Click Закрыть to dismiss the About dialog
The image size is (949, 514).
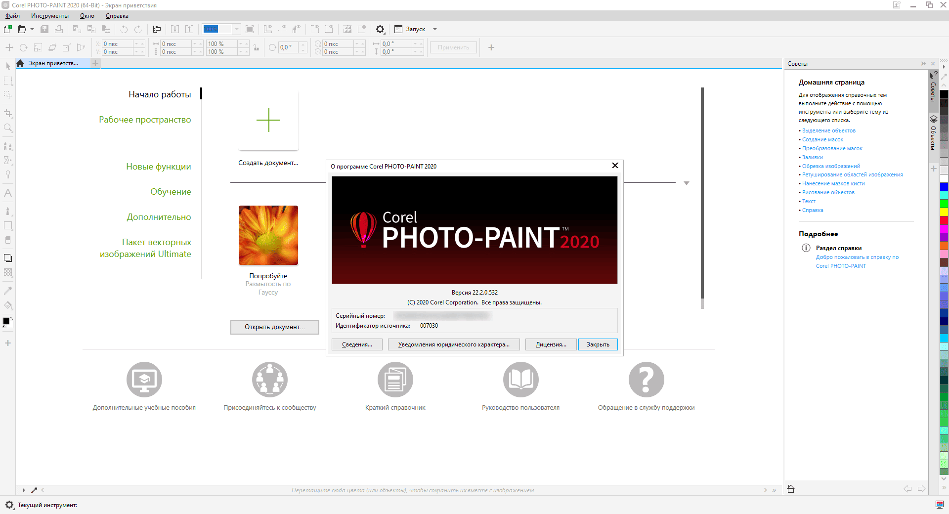tap(598, 344)
